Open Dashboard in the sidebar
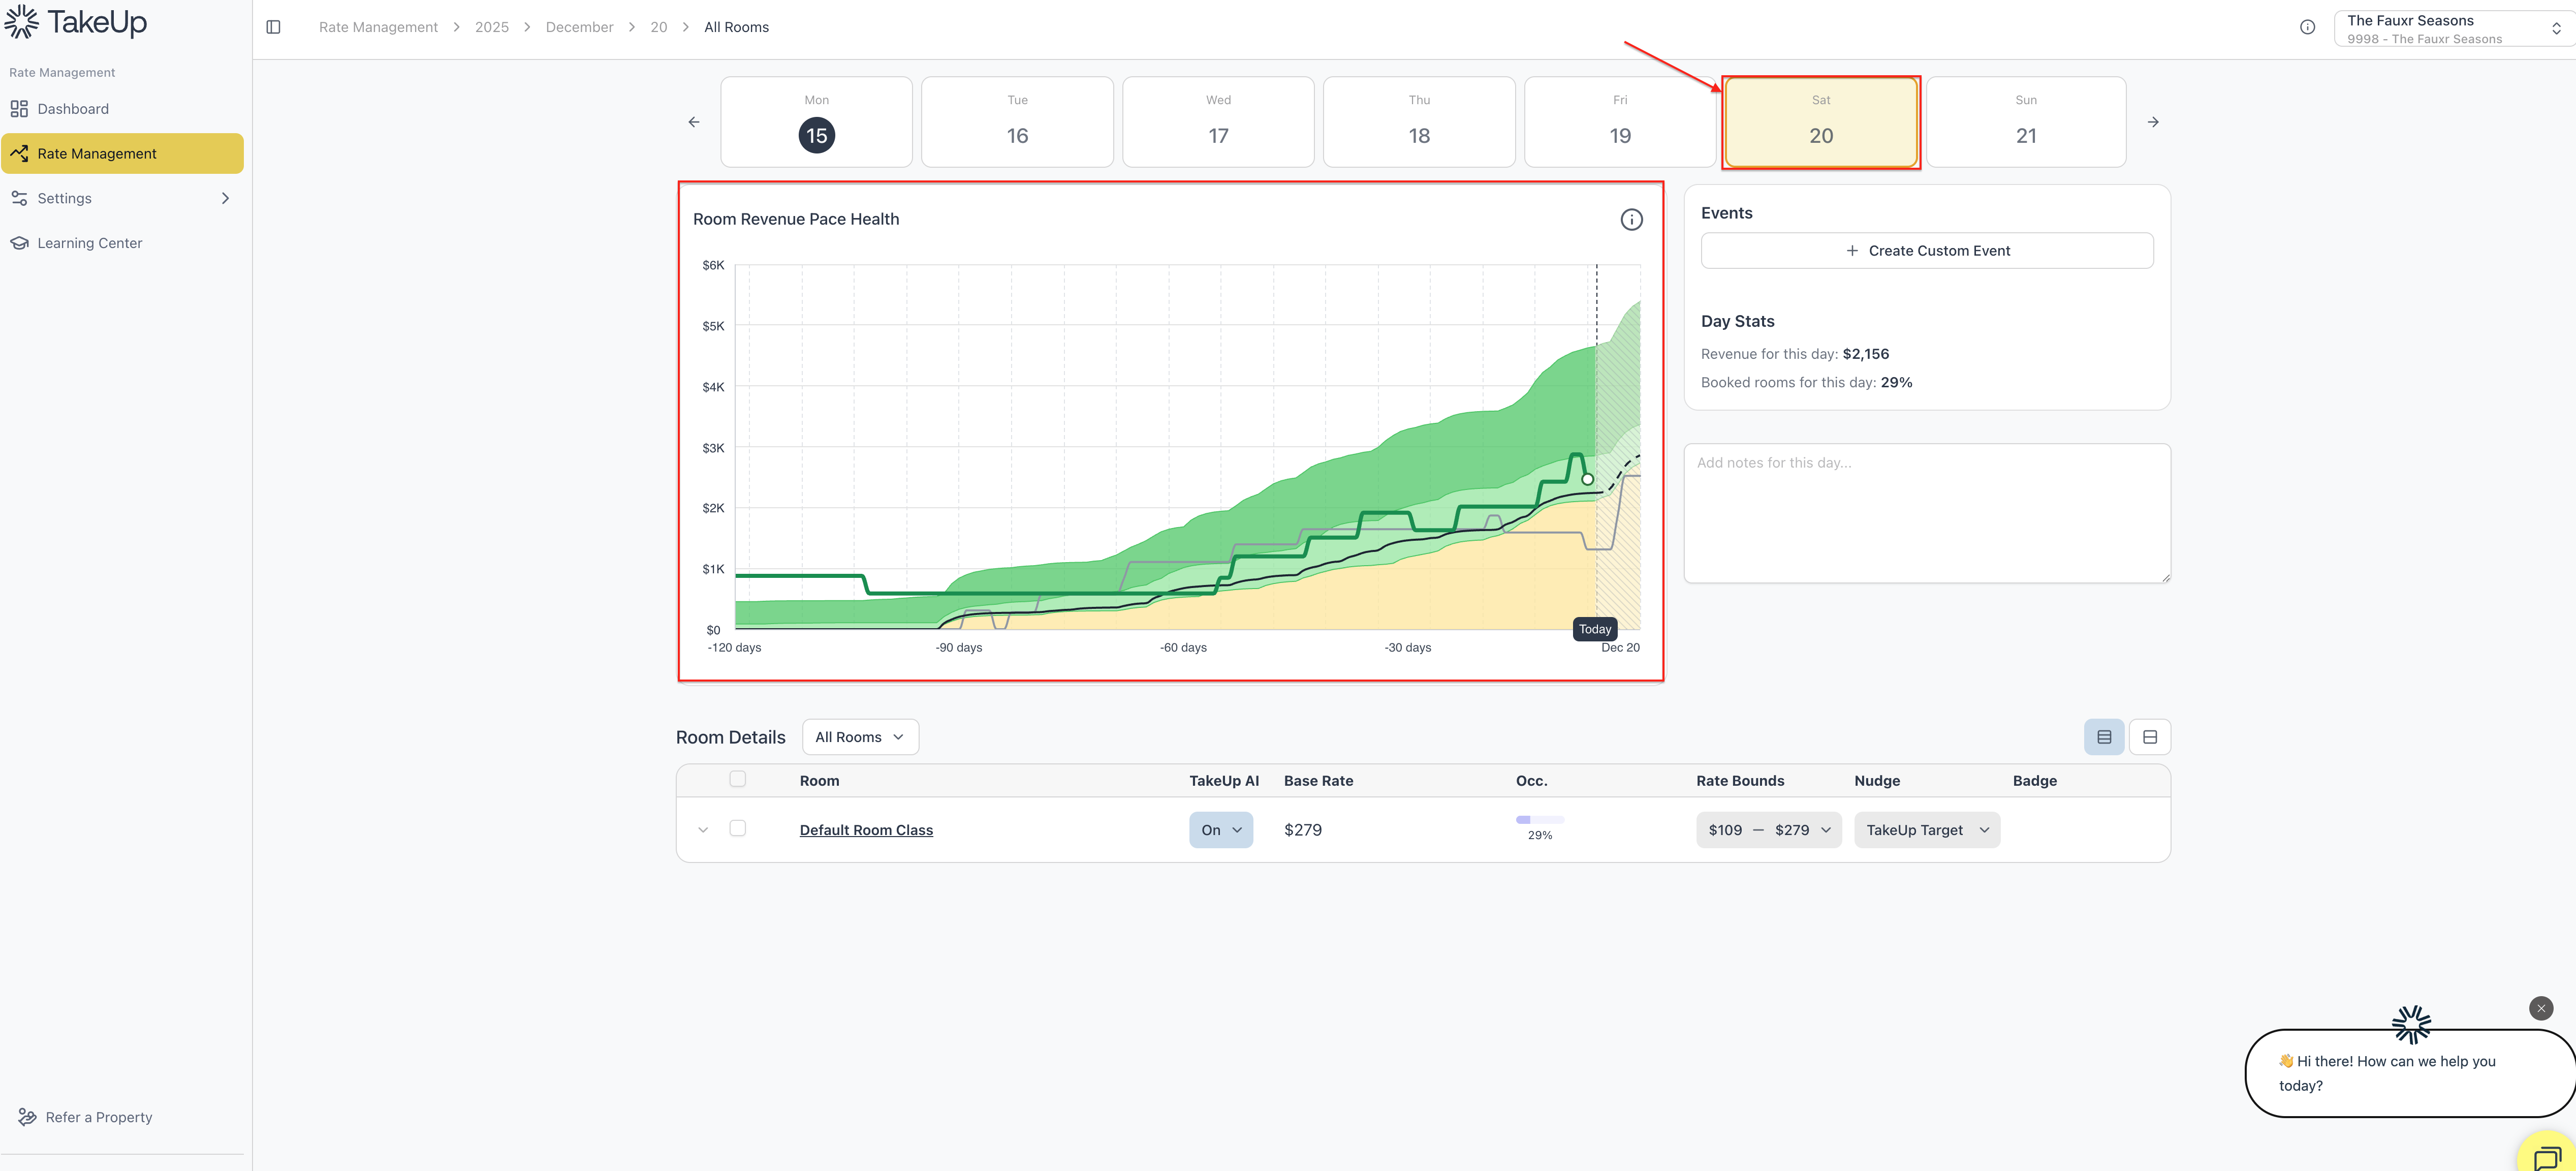 (72, 109)
